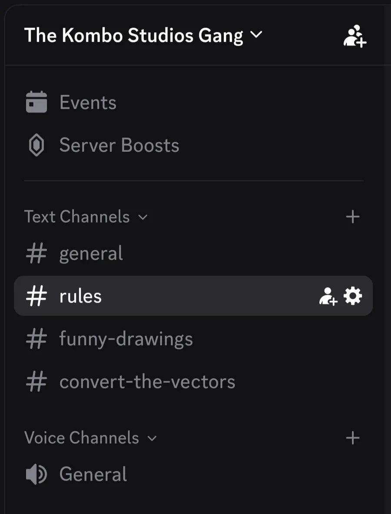
Task: Add a new voice channel with plus
Action: tap(352, 438)
